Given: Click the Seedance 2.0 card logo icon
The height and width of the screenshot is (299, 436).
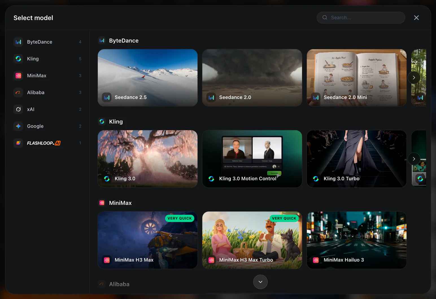Looking at the screenshot, I should [211, 98].
